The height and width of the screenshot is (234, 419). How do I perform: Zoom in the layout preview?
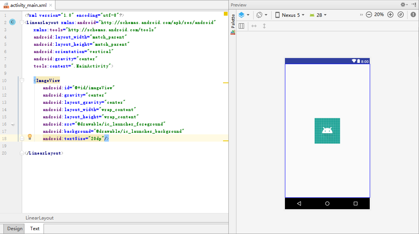pos(390,15)
